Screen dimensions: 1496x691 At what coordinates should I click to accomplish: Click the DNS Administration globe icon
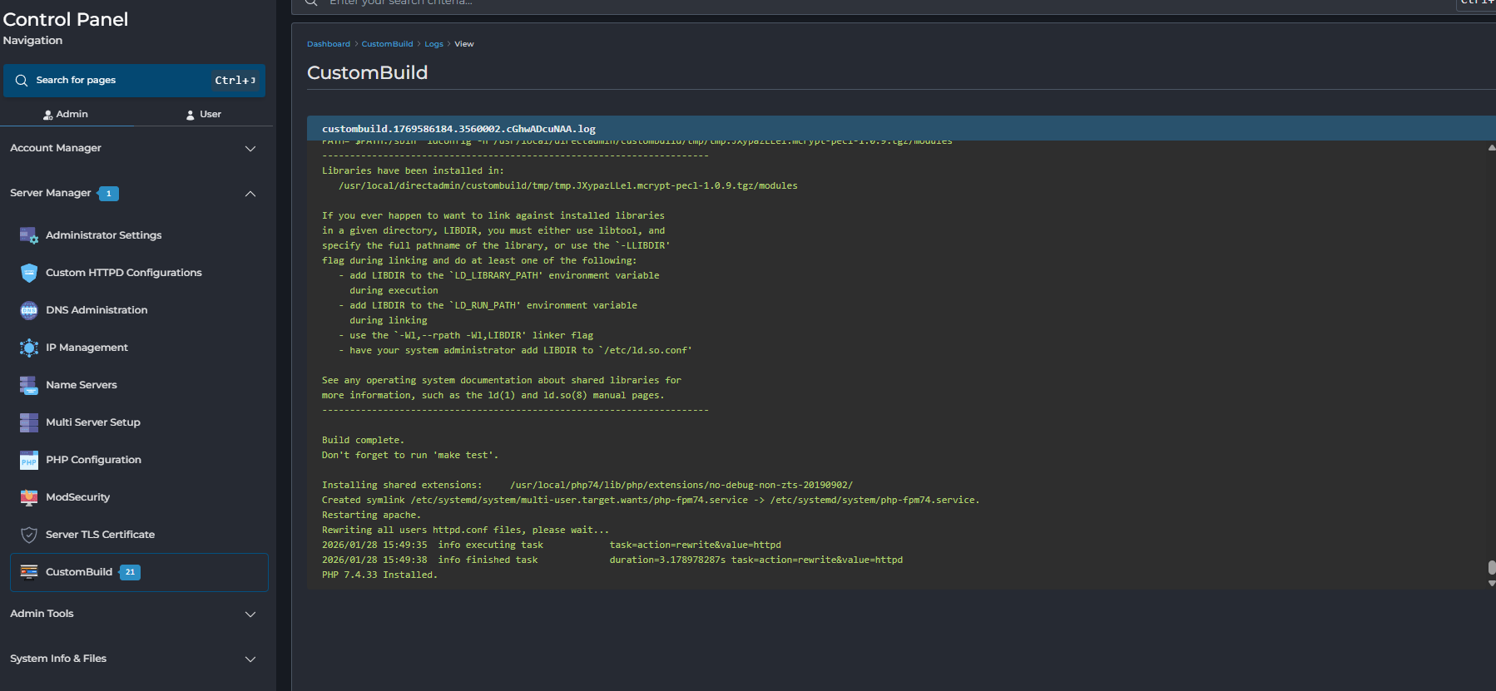(28, 310)
